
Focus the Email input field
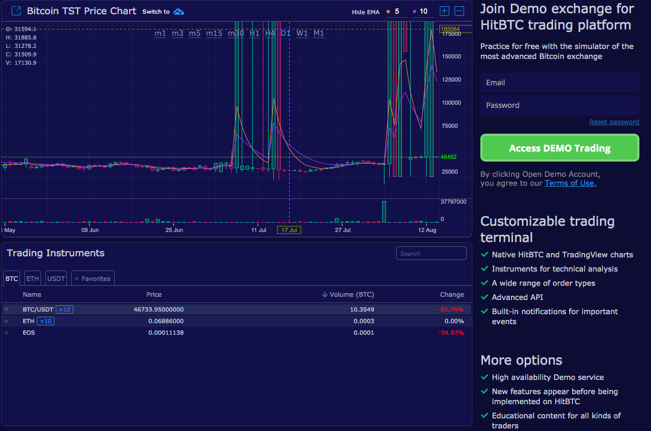(x=560, y=83)
